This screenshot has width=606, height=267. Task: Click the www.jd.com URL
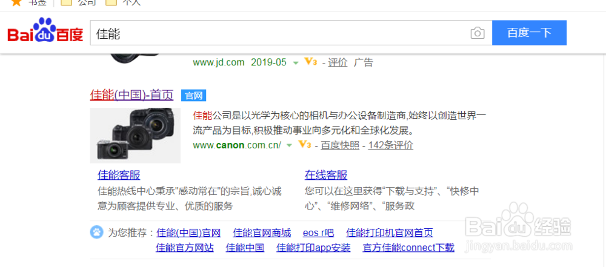pos(219,62)
